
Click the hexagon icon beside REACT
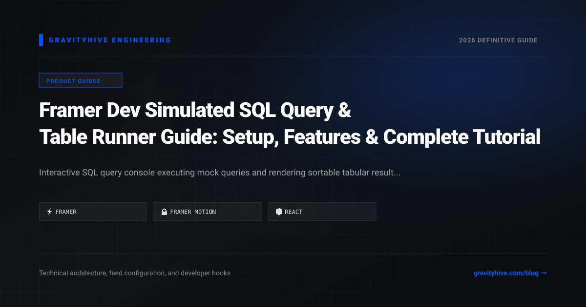(279, 212)
